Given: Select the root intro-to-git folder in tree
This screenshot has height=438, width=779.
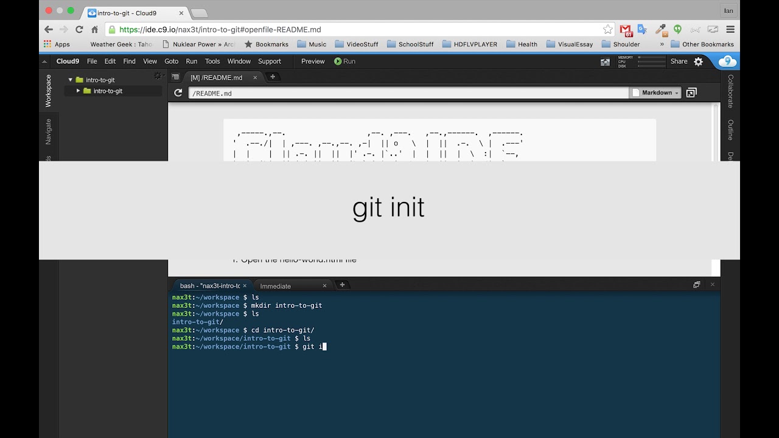Looking at the screenshot, I should [100, 80].
